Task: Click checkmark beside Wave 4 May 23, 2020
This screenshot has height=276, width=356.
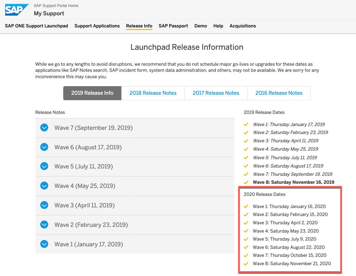Action: pyautogui.click(x=246, y=231)
